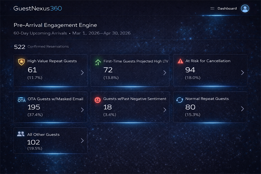Click the refresh icon on Normal Repeat Guests card

tap(180, 99)
